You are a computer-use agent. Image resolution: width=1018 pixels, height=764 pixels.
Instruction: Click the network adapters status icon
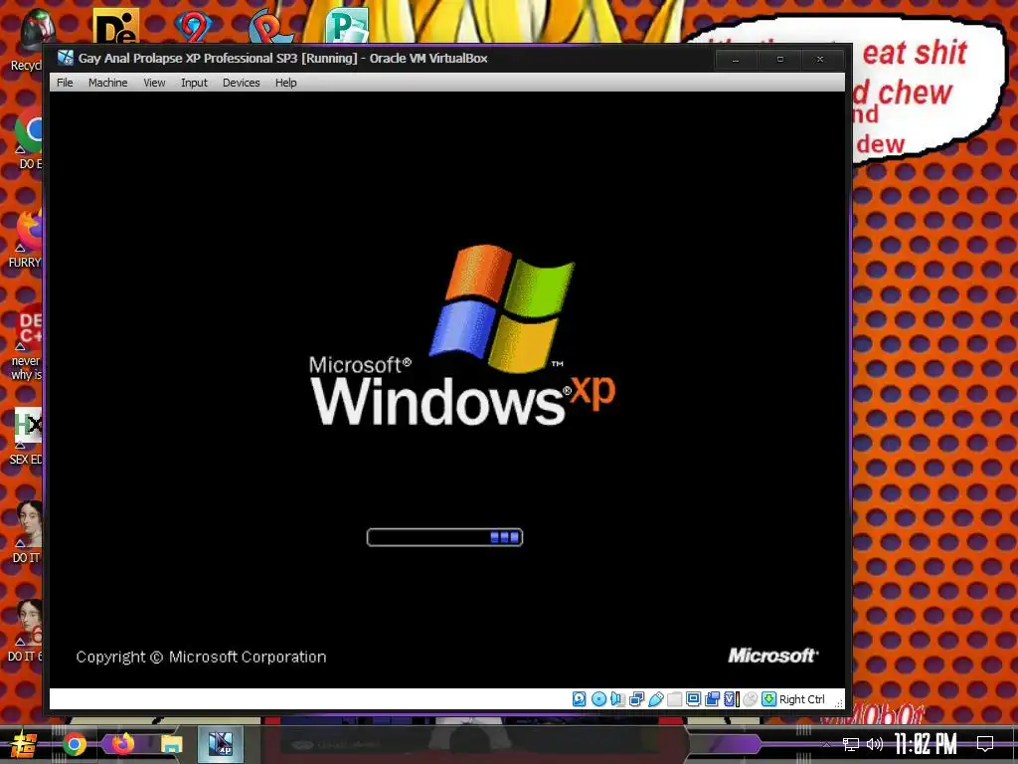coord(637,699)
